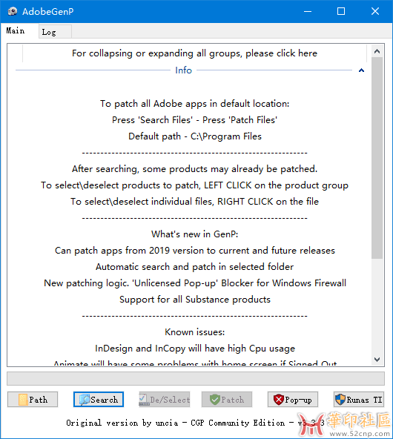This screenshot has height=439, width=393.
Task: Click the Runas TI button
Action: [359, 399]
